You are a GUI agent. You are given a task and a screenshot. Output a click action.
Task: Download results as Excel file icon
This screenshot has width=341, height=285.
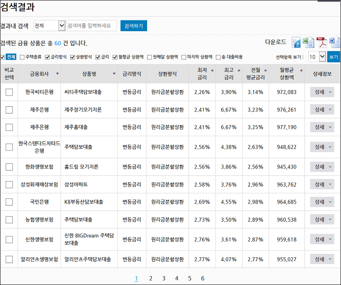click(x=308, y=42)
